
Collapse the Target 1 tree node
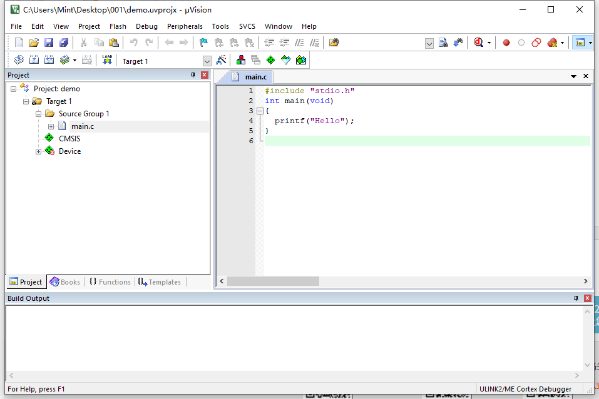(26, 101)
